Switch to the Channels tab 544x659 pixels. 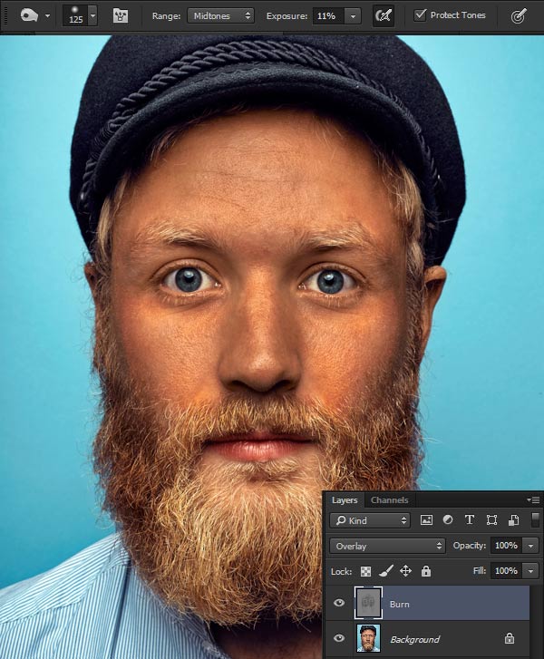(x=389, y=500)
